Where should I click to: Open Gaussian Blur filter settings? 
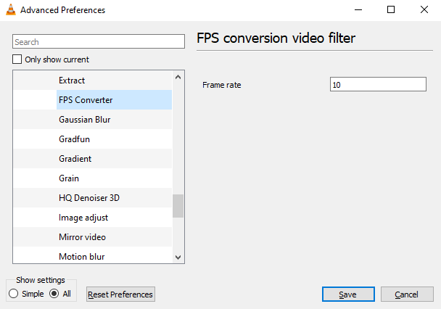(84, 120)
